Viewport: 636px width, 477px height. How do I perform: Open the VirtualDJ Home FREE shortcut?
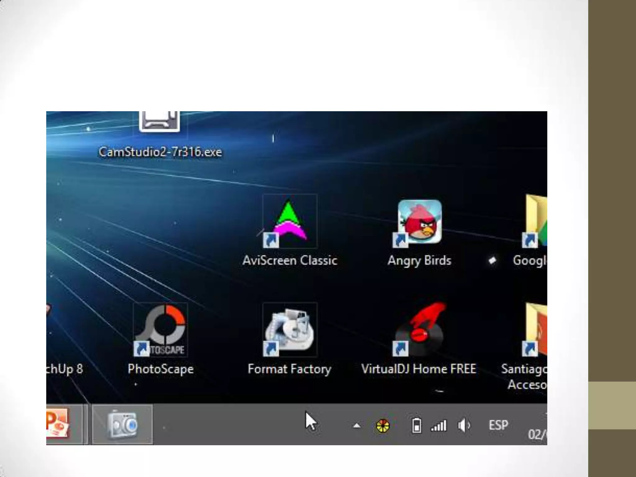tap(419, 330)
